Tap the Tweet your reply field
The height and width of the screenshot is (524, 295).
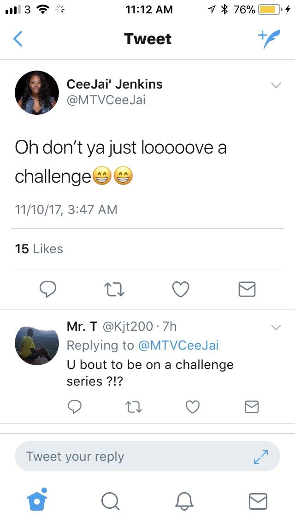147,457
